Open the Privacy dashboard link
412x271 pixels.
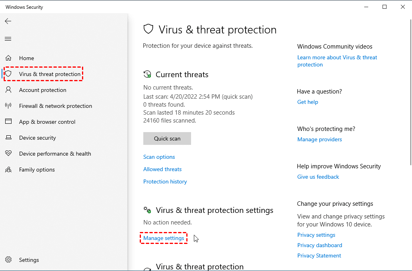(x=320, y=245)
